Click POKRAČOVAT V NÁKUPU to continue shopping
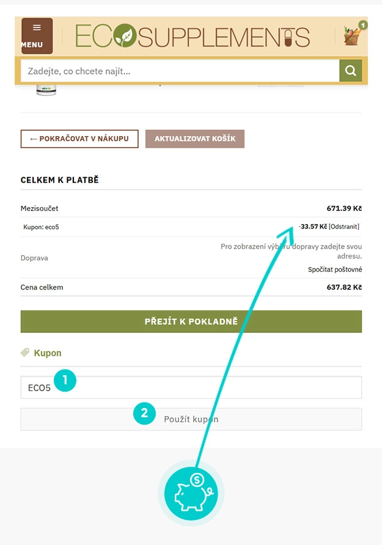This screenshot has height=545, width=382. (79, 139)
